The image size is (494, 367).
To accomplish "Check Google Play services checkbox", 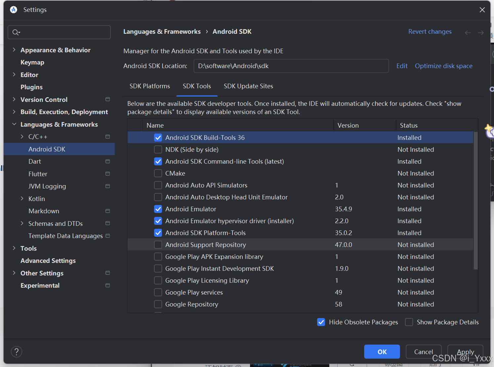I will pos(158,292).
